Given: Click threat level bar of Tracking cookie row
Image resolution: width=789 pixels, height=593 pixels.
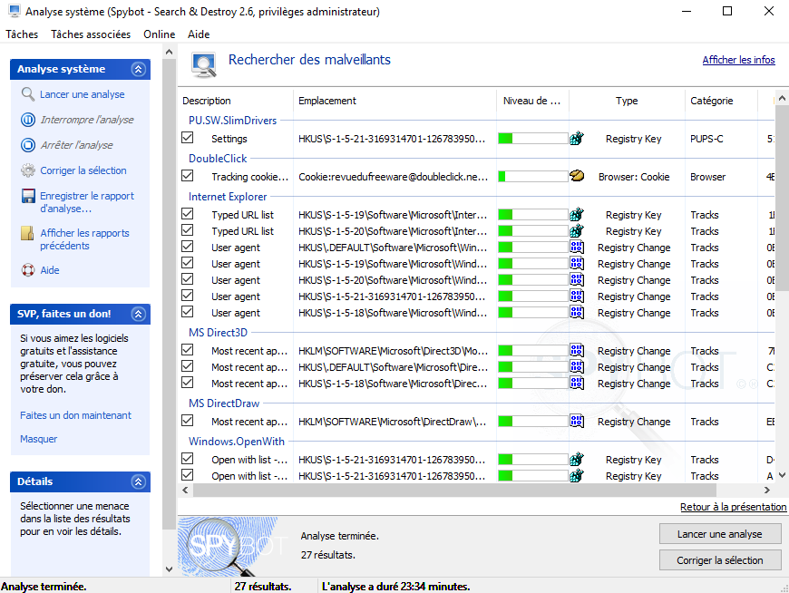Looking at the screenshot, I should click(x=533, y=177).
